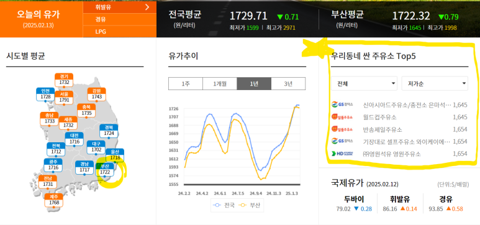
Task: Open 기장대로 셀프주유소 station link
Action: pyautogui.click(x=407, y=142)
